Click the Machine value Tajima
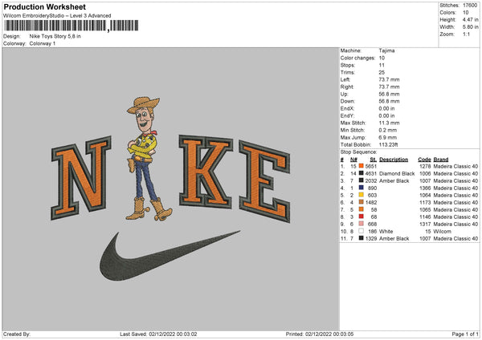This screenshot has height=340, width=482. click(x=386, y=51)
